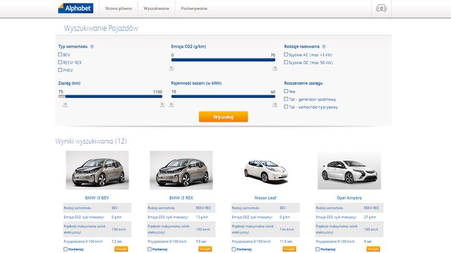This screenshot has width=451, height=253.
Task: Click the Typ samochodu label
Action: (73, 47)
